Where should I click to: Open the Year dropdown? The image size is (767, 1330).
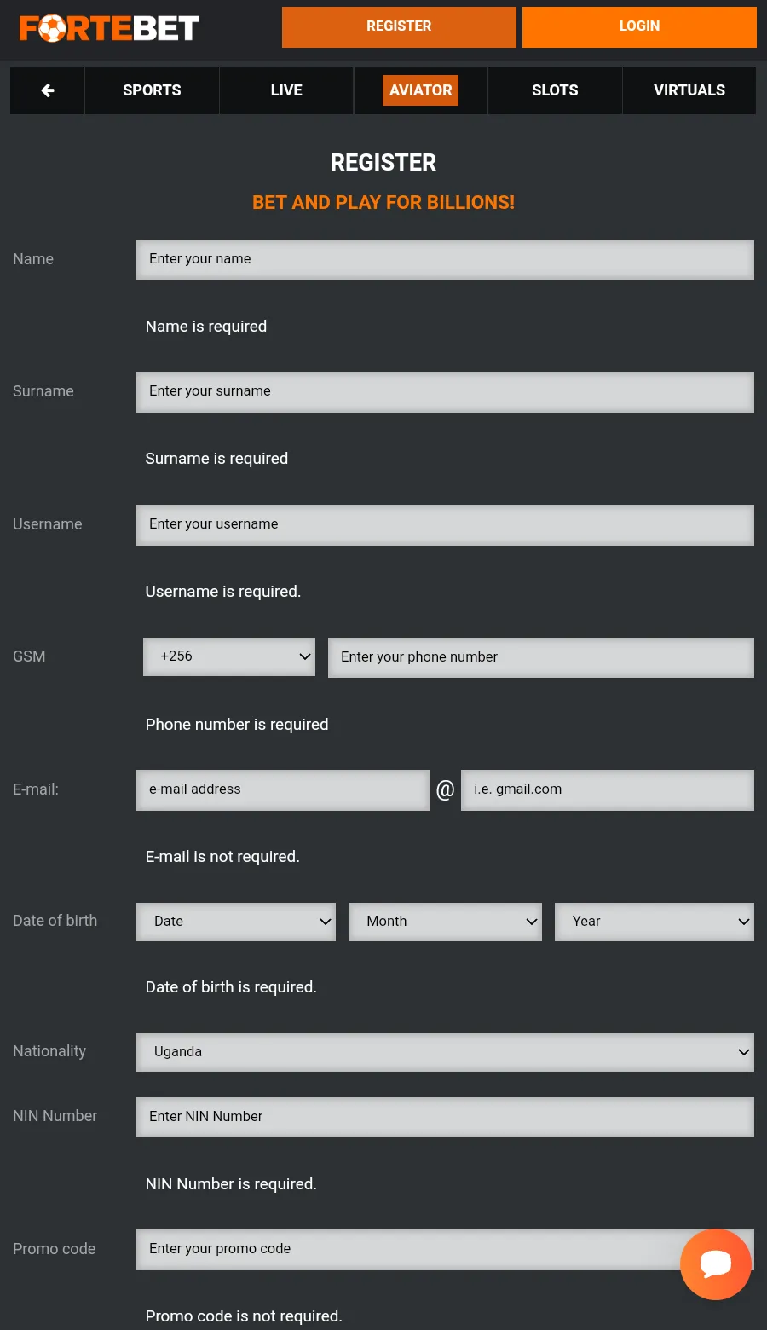click(654, 922)
